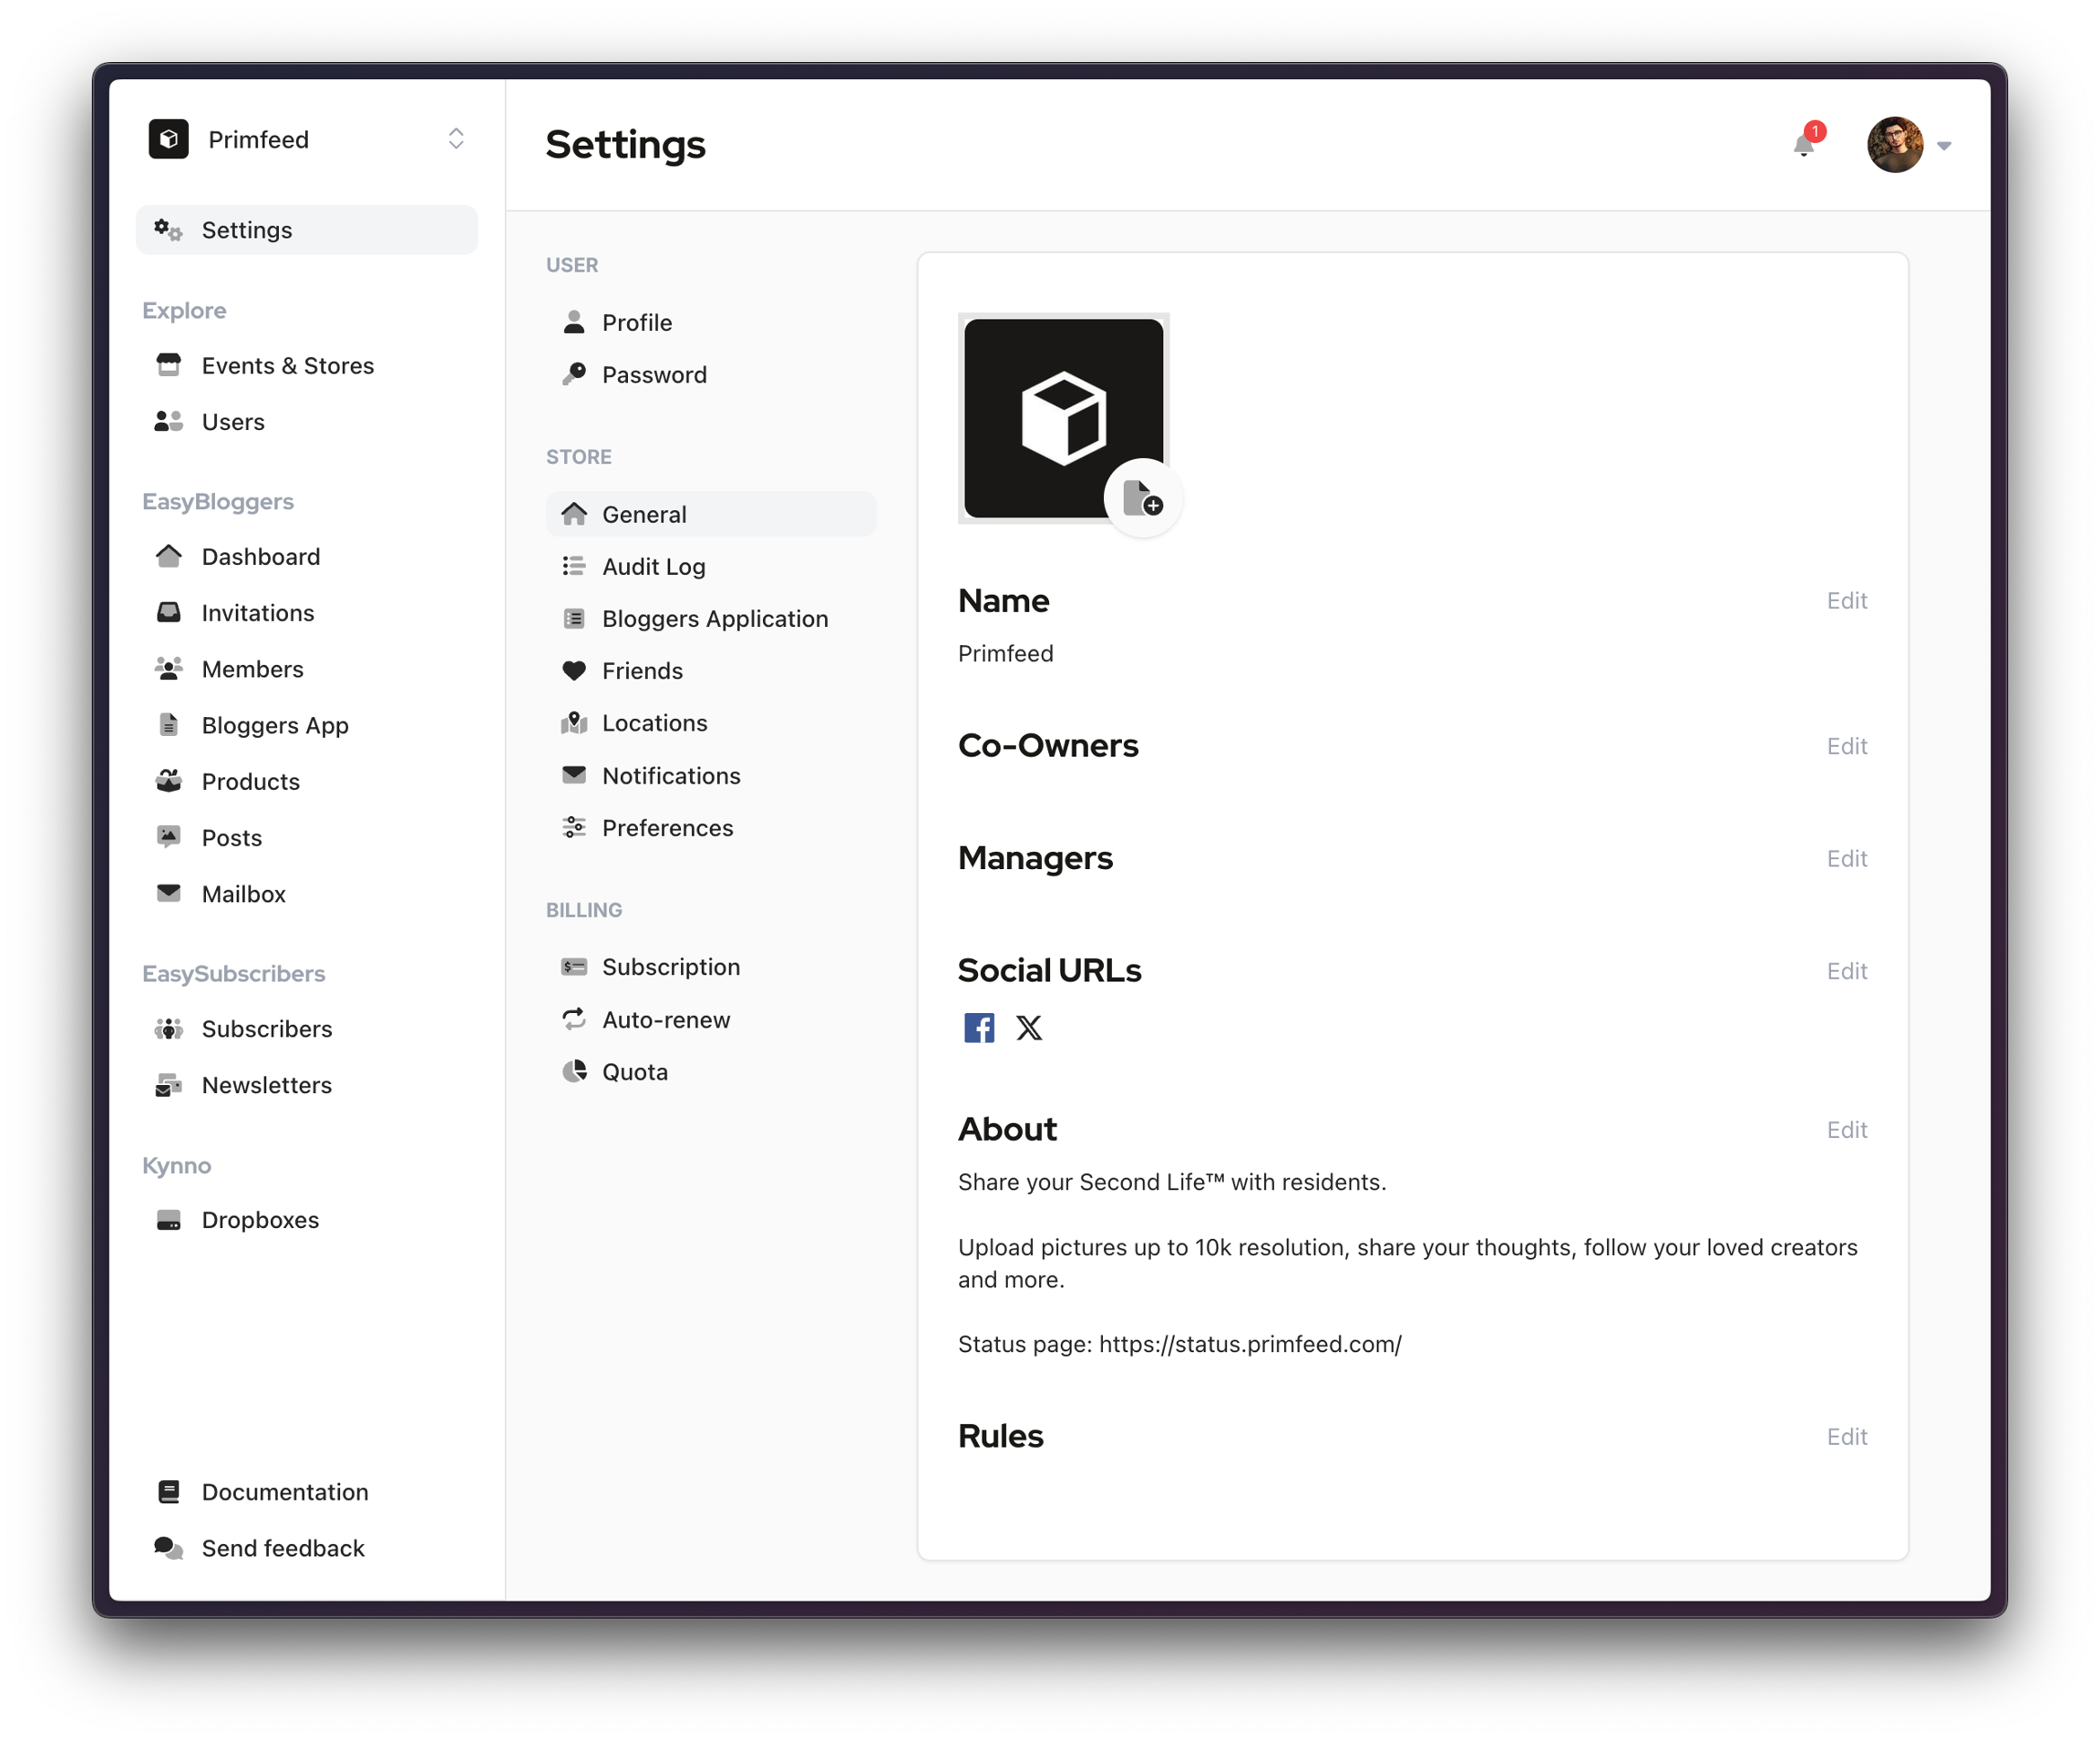Expand the Primfeed store switcher chevrons

point(456,138)
